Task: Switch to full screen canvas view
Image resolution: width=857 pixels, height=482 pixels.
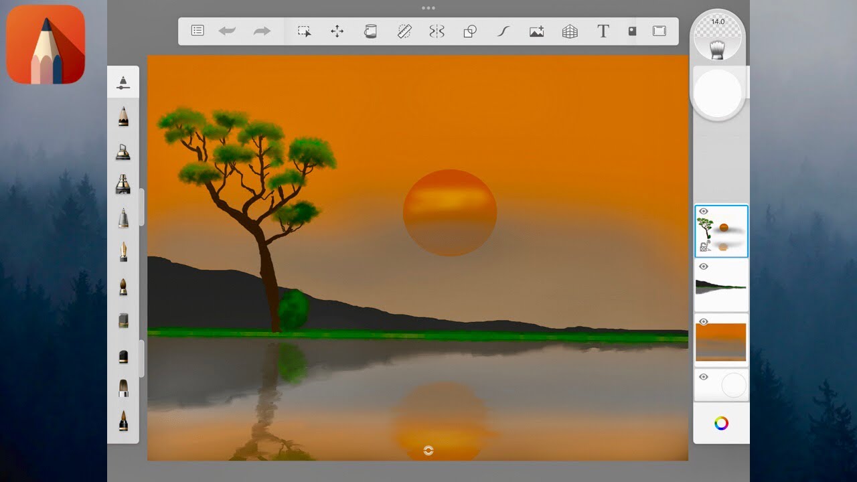Action: point(659,31)
